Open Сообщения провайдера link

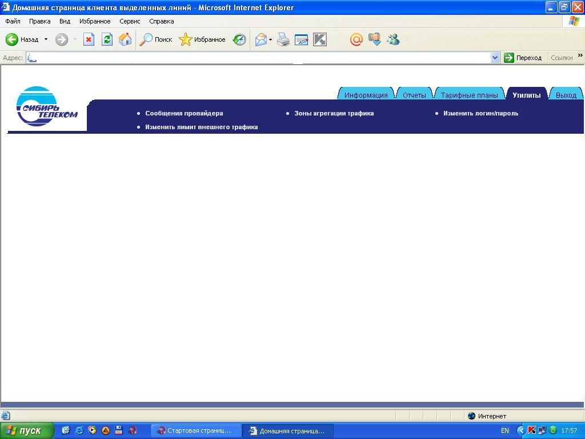(184, 113)
